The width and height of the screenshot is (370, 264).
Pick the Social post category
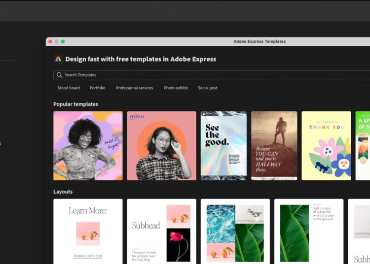click(207, 88)
